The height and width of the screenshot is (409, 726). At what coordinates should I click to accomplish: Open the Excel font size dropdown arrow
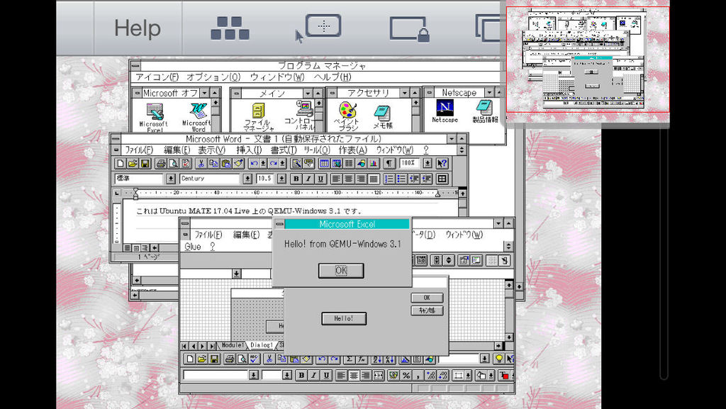pyautogui.click(x=287, y=375)
